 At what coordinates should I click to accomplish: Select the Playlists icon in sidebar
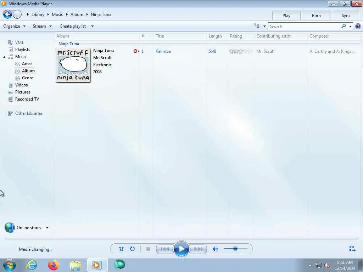pyautogui.click(x=11, y=50)
